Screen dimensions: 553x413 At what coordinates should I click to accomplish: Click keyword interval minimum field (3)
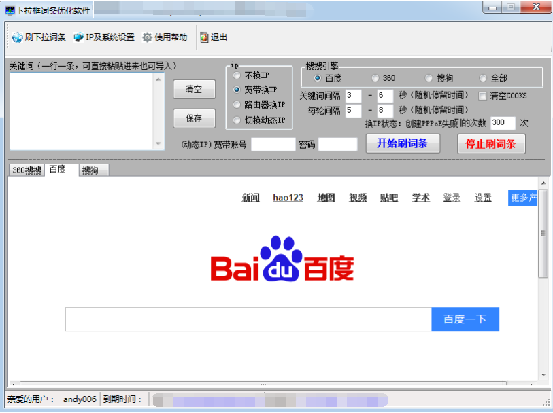coord(353,95)
